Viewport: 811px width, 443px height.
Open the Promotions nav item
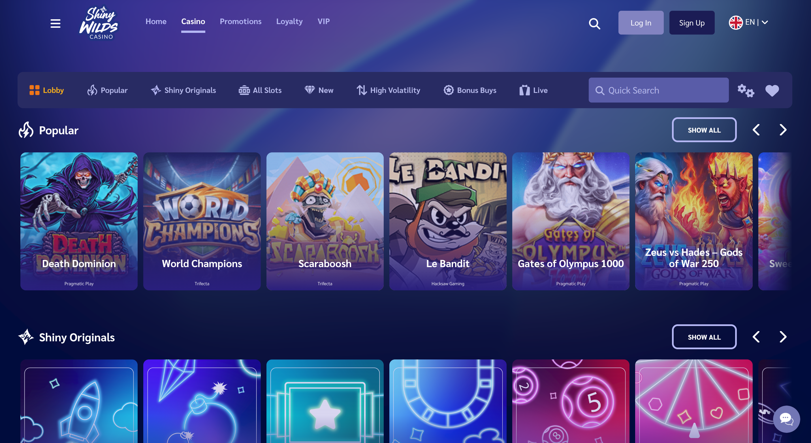click(x=240, y=22)
